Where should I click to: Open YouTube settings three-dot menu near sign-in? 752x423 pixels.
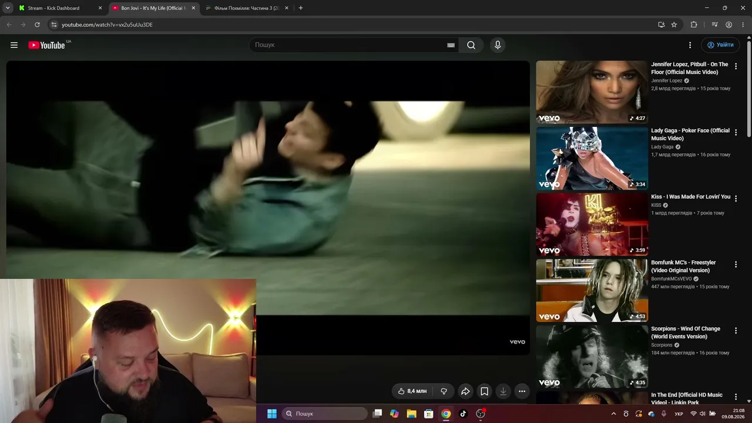click(x=690, y=45)
